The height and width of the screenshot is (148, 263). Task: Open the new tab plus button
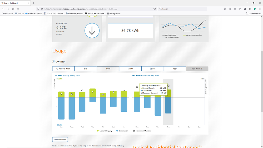coord(33,3)
